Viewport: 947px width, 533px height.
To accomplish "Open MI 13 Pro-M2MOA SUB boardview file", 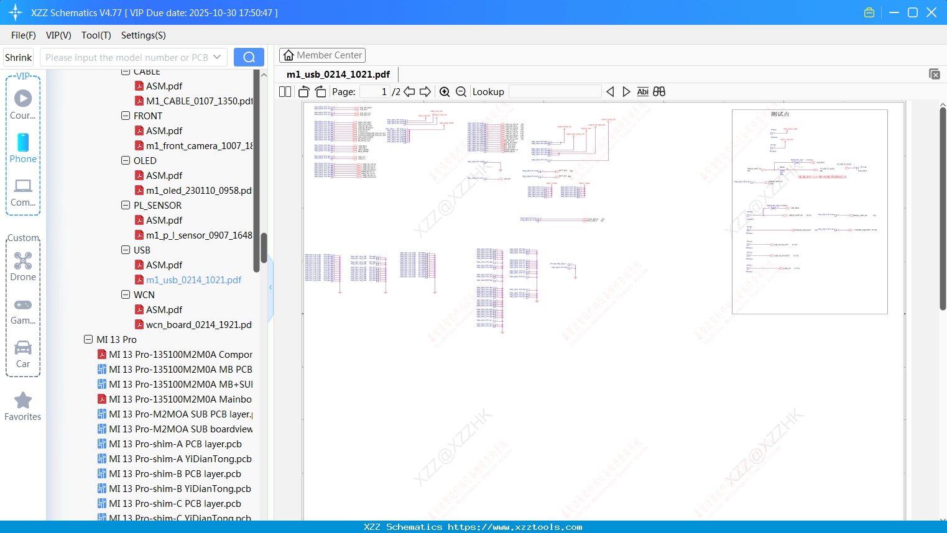I will coord(175,429).
